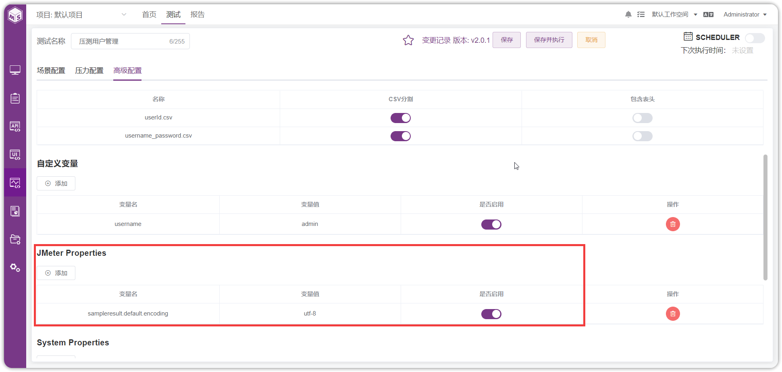Disable the username variable toggle
Image resolution: width=782 pixels, height=372 pixels.
click(x=491, y=224)
